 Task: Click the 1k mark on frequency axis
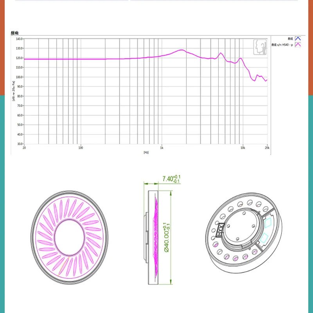162,148
